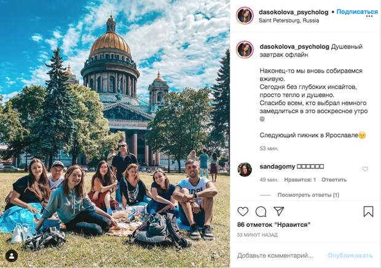Like sandagomy's comment with the small heart
This screenshot has width=381, height=268.
tap(365, 169)
